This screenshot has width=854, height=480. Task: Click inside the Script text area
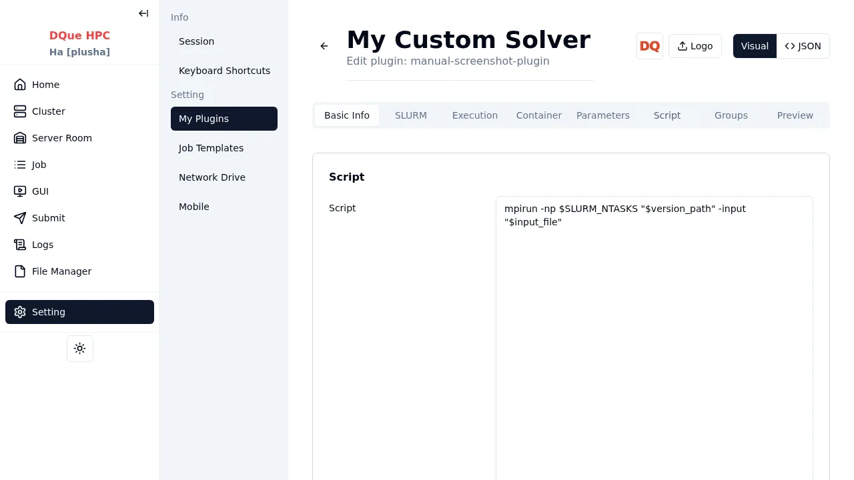654,333
